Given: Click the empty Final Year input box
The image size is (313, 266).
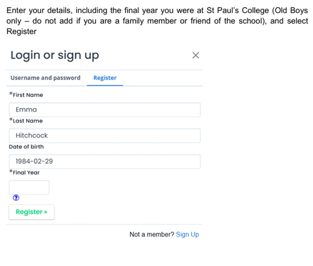Looking at the screenshot, I should 29,187.
